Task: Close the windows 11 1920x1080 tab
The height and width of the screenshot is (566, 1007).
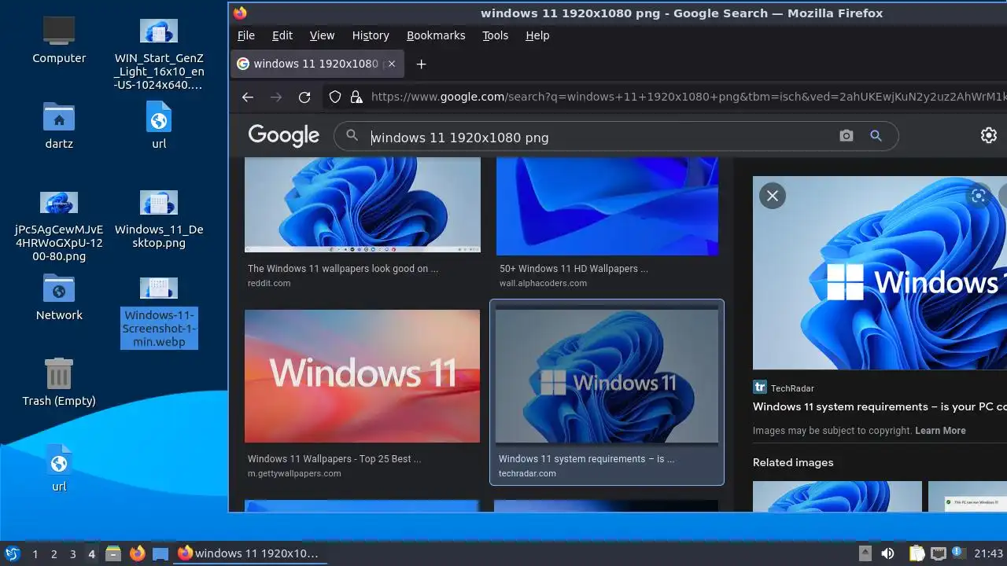Action: [x=392, y=64]
